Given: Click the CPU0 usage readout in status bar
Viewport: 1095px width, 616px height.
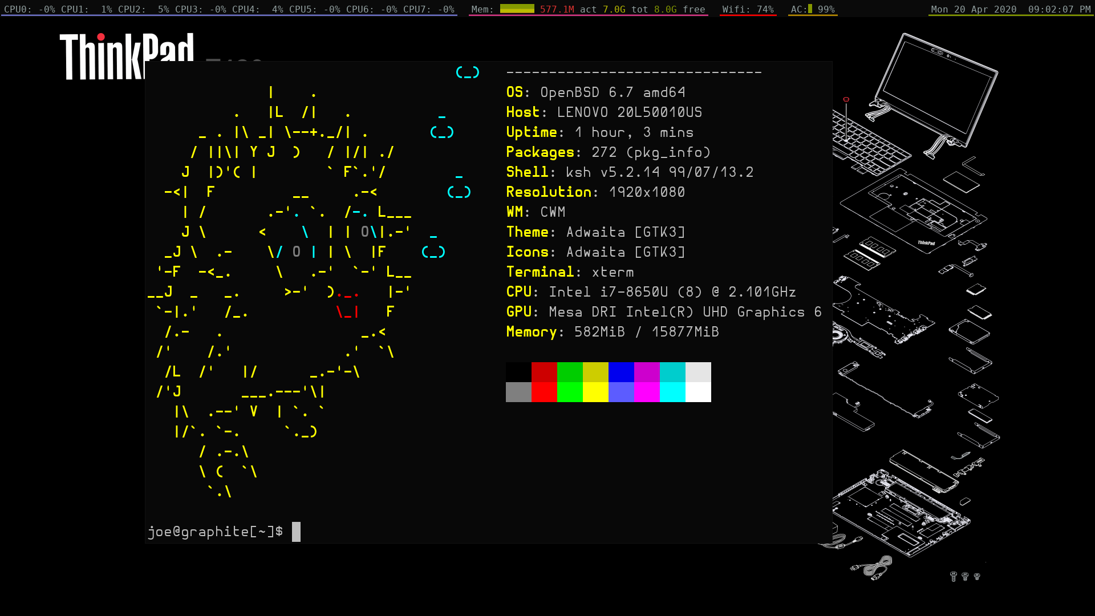Looking at the screenshot, I should 29,9.
